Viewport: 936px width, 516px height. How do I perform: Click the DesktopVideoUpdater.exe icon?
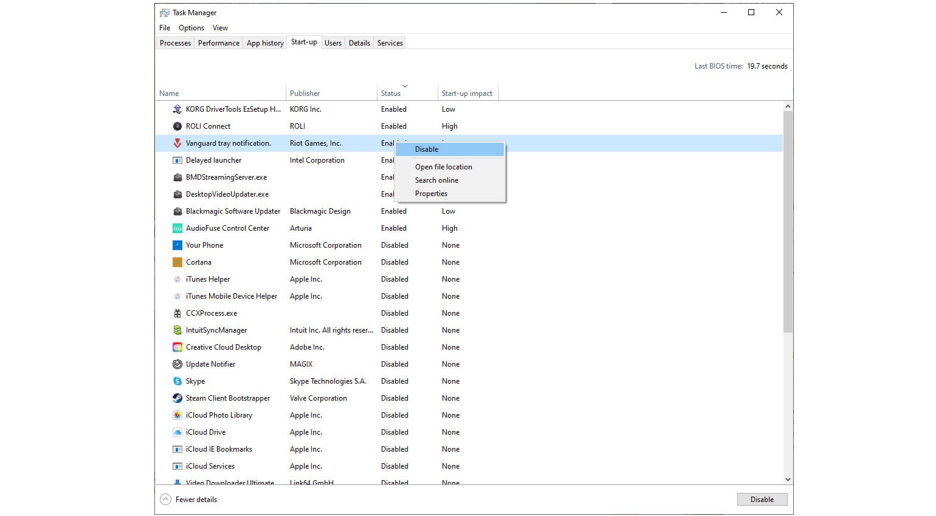(x=177, y=194)
